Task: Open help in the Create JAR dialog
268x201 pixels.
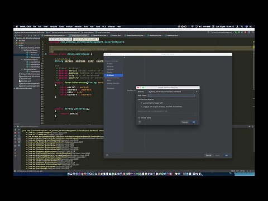Action: pyautogui.click(x=140, y=122)
